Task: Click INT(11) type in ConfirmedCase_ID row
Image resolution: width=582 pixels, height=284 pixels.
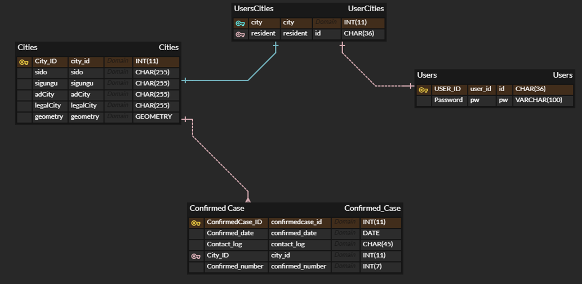Action: (381, 223)
